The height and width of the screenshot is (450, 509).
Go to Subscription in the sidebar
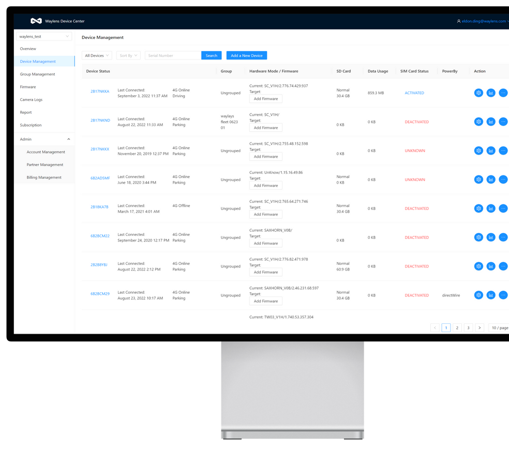click(x=44, y=125)
